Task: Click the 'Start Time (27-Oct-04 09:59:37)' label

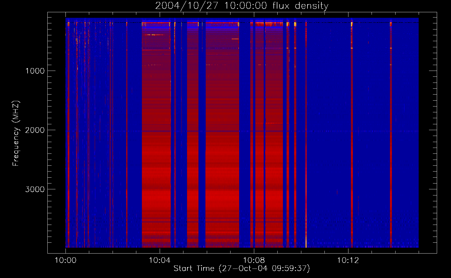Action: coord(242,269)
